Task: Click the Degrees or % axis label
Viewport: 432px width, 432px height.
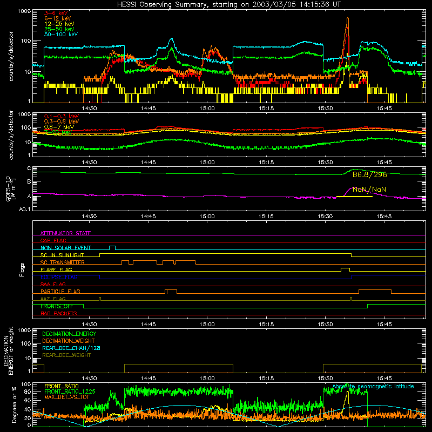Action: pos(15,404)
